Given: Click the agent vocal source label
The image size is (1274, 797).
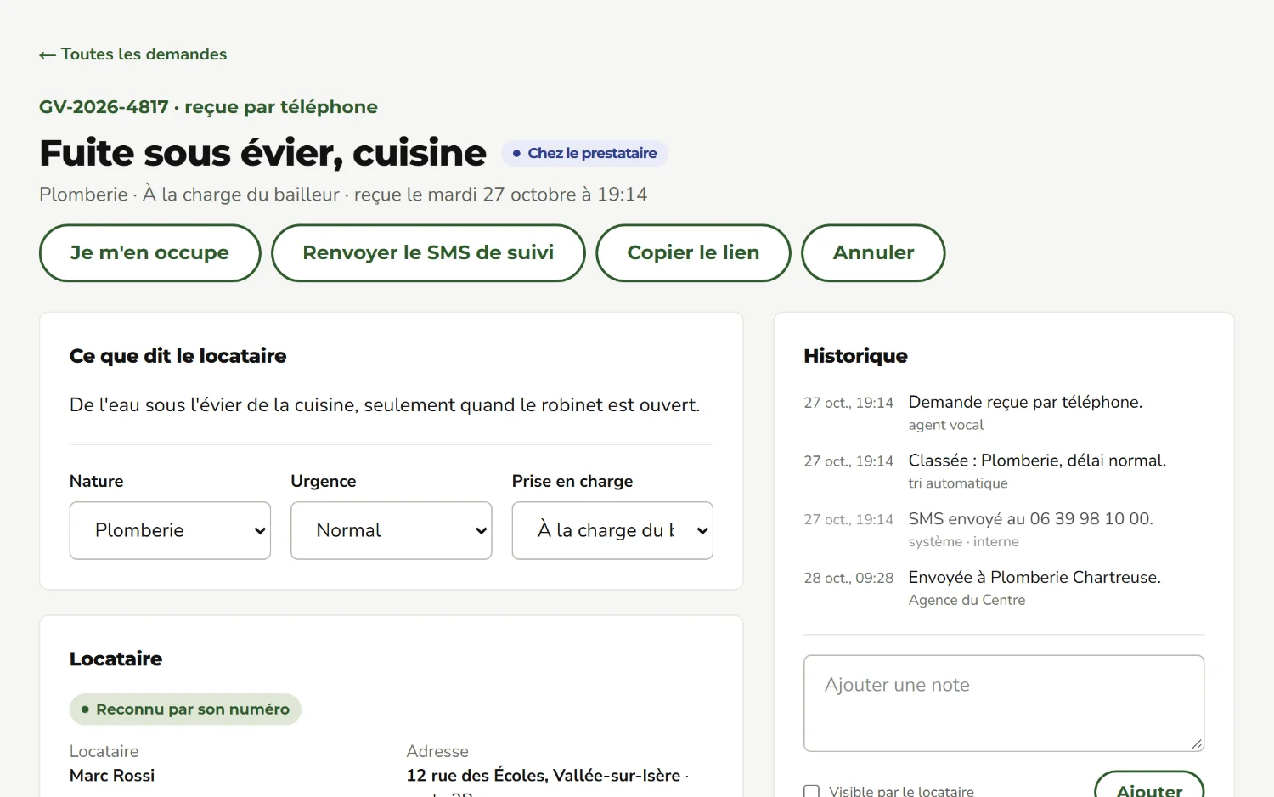Looking at the screenshot, I should (945, 426).
